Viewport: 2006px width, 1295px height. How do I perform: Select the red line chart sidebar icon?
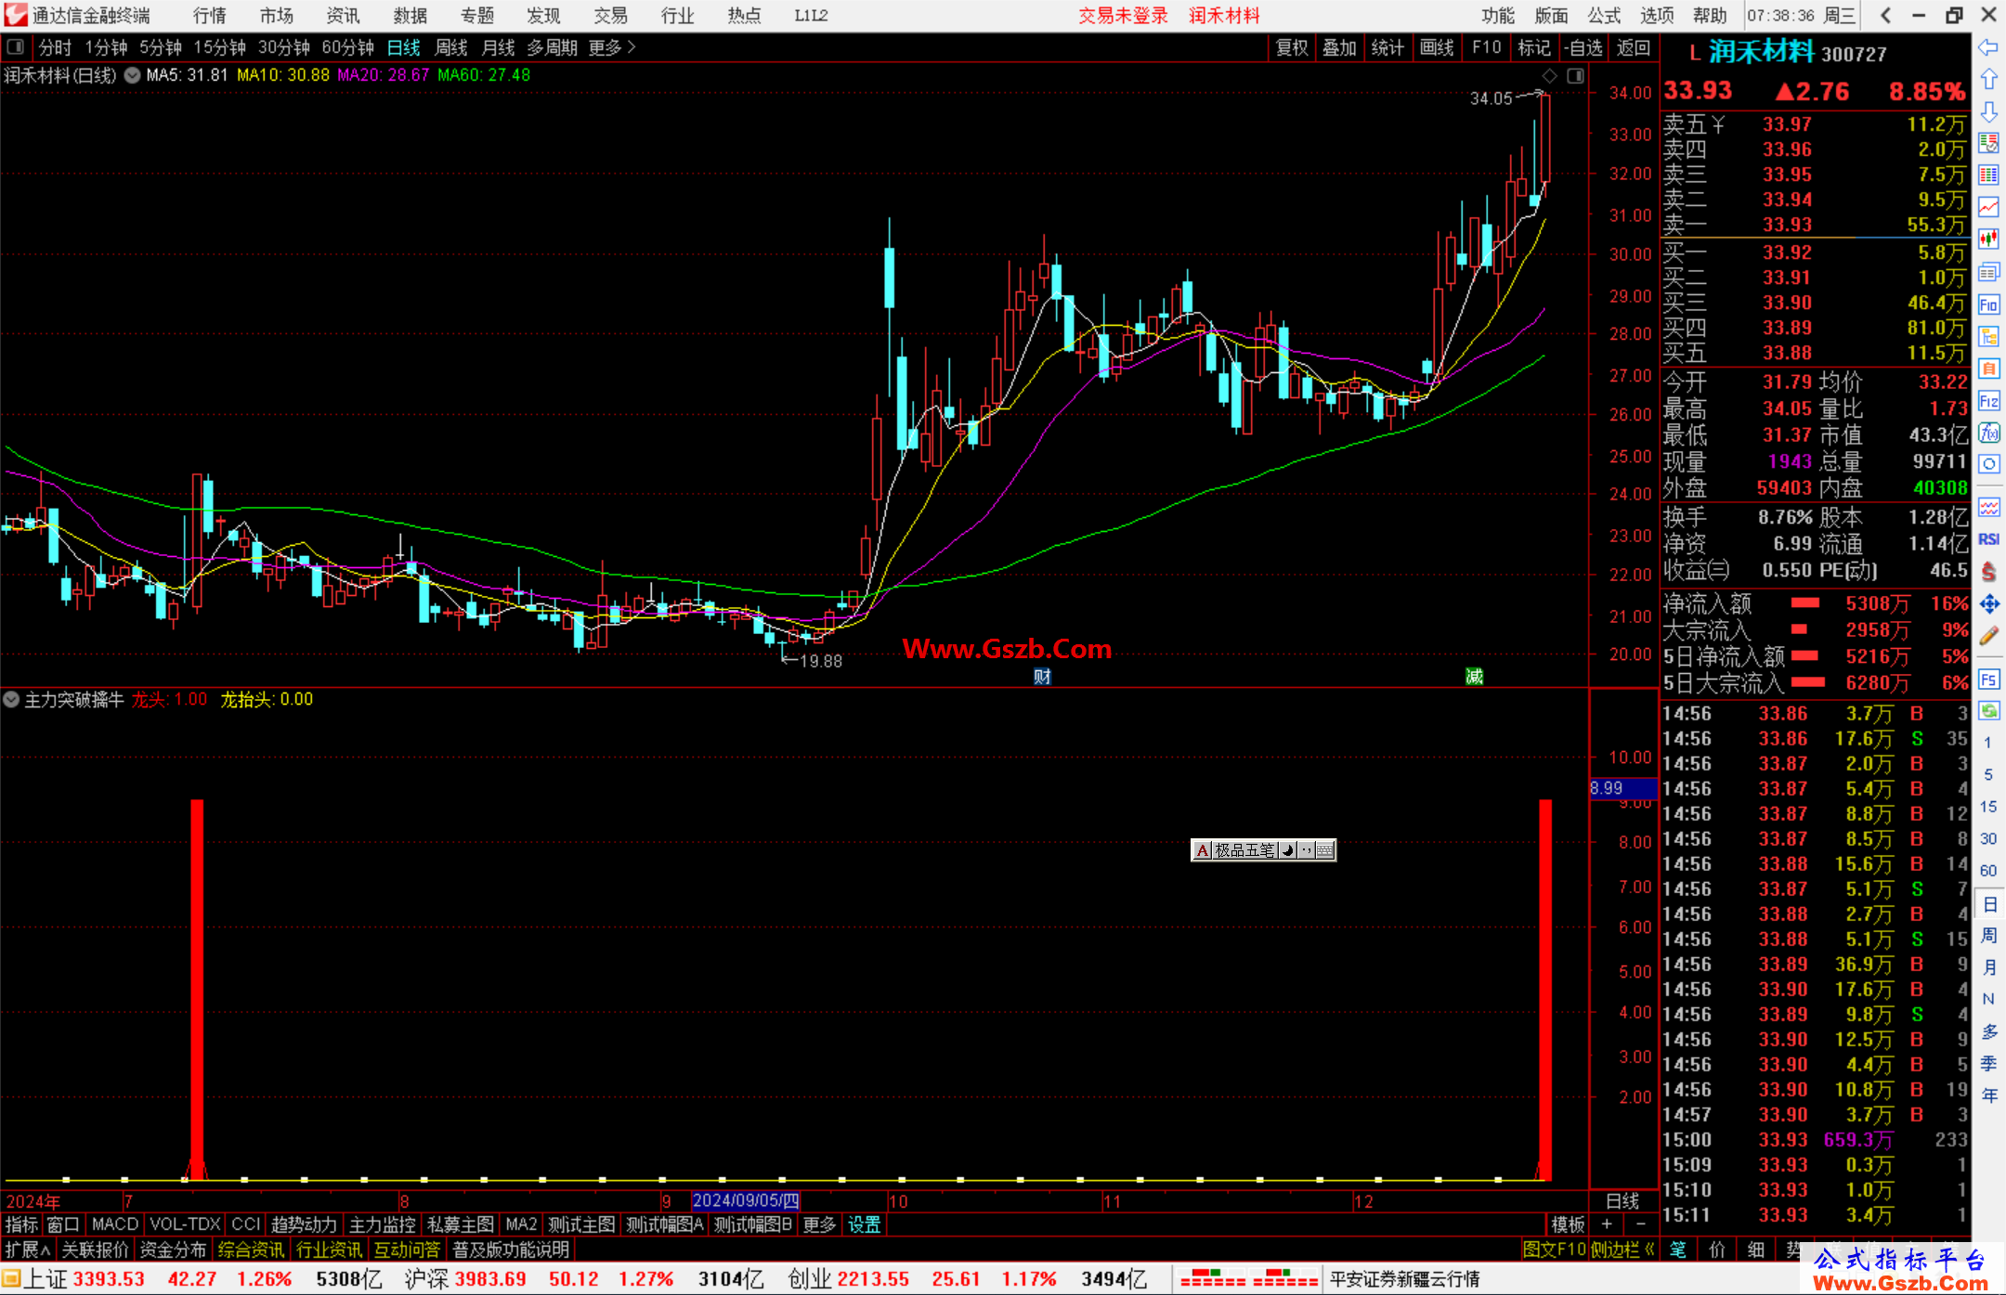1988,207
